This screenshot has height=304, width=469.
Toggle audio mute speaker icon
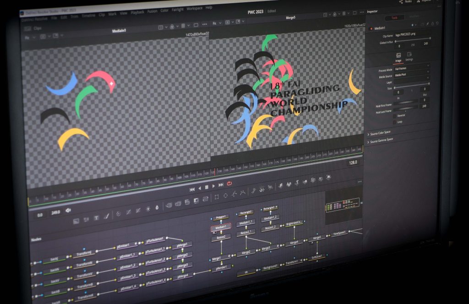pos(68,211)
